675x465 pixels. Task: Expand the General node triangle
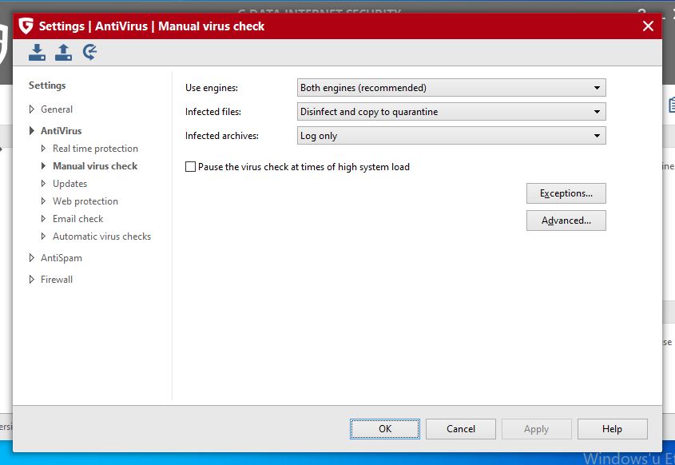click(31, 109)
